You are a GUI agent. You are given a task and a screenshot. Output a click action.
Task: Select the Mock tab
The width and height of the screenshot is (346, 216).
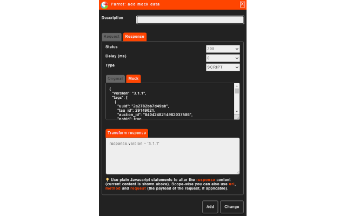coord(134,79)
